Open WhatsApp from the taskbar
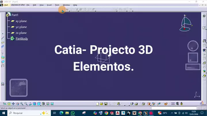Viewport: 207px width, 116px height. tap(73, 113)
